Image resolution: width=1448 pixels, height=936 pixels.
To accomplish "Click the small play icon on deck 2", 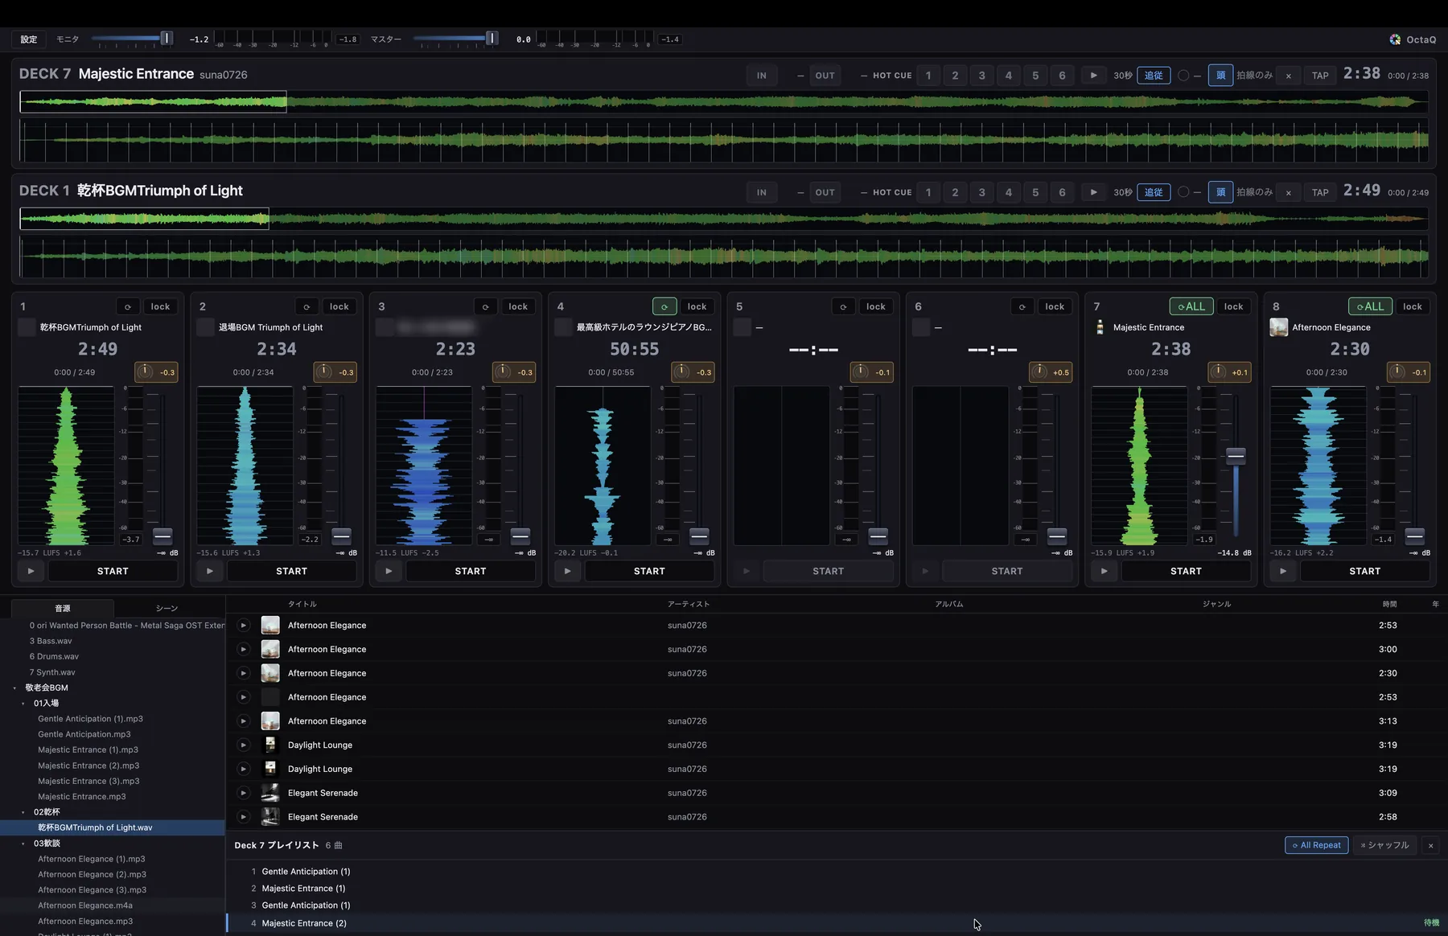I will (x=210, y=571).
